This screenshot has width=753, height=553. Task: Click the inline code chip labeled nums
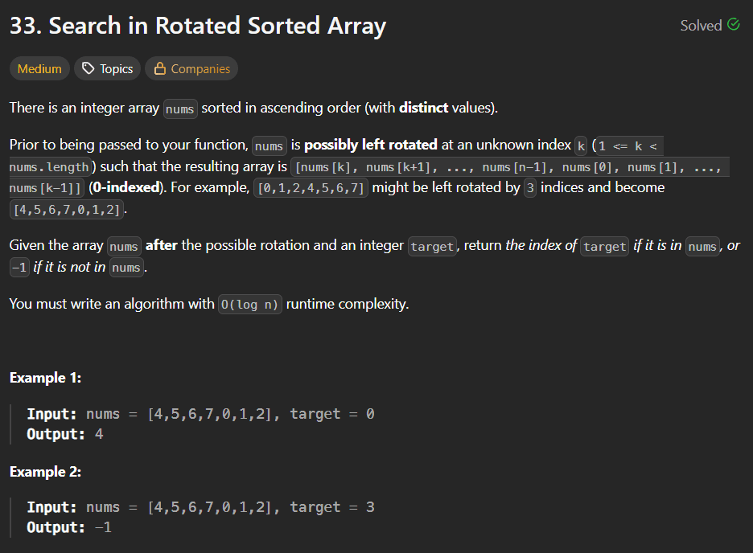click(x=179, y=109)
